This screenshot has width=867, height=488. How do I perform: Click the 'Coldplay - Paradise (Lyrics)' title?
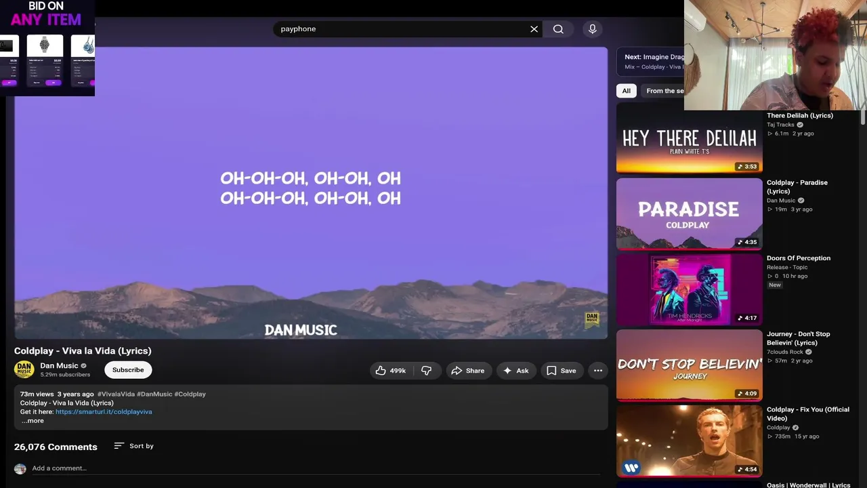click(x=797, y=187)
